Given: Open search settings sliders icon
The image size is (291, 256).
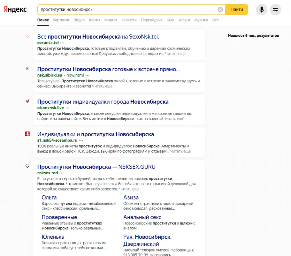Looking at the screenshot, I should pyautogui.click(x=275, y=9).
